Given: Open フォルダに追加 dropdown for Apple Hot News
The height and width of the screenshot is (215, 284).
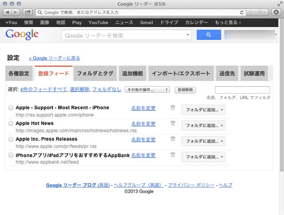Looking at the screenshot, I should tap(203, 125).
